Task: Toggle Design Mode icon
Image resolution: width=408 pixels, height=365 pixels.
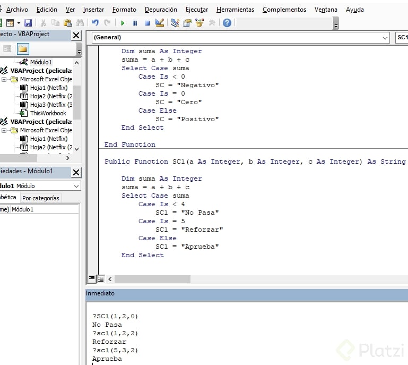Action: point(160,23)
